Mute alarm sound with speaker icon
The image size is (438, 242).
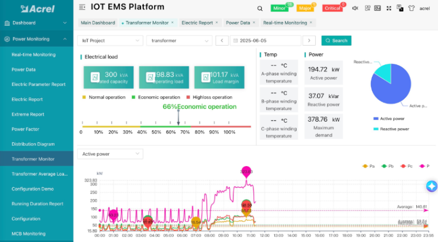point(355,8)
